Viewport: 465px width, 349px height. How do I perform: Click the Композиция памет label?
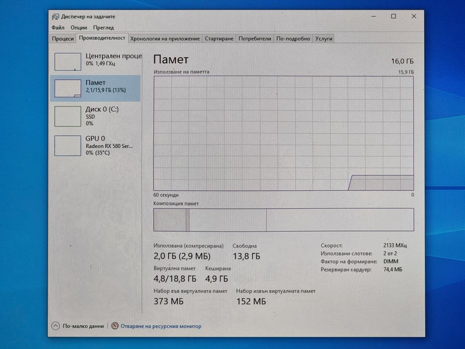[176, 203]
